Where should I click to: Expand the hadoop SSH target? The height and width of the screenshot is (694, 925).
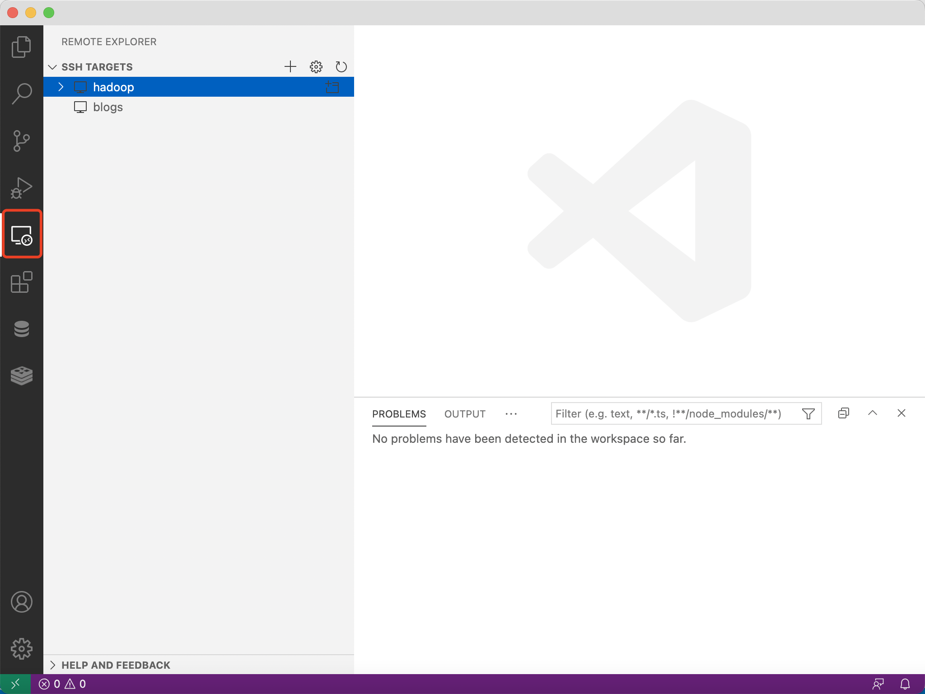[61, 87]
